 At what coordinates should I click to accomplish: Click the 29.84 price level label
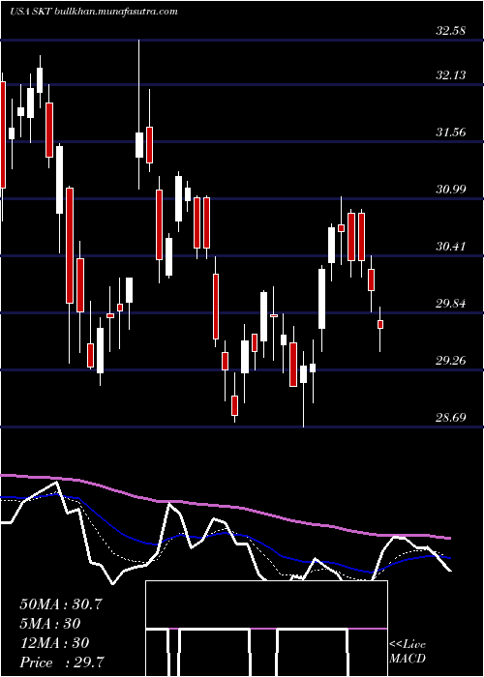point(451,304)
